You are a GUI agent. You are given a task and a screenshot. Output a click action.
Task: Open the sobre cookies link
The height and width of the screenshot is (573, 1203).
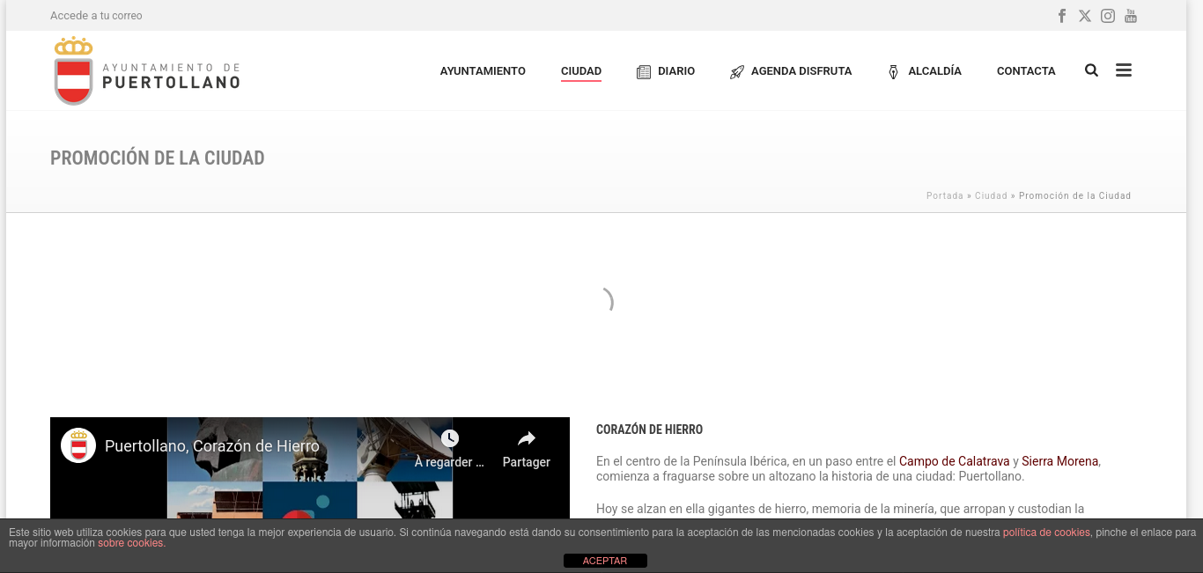[x=131, y=543]
